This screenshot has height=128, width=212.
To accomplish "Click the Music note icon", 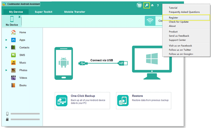I will click(14, 63).
